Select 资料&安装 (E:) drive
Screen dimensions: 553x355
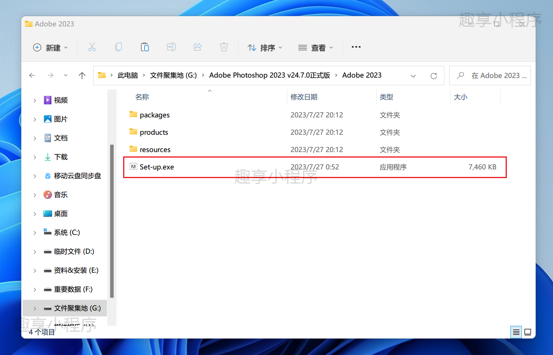[76, 270]
